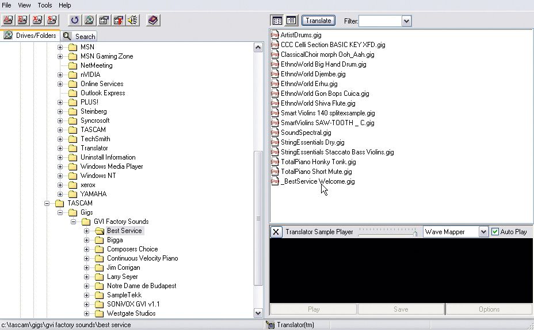The height and width of the screenshot is (330, 534).
Task: Open the File menu
Action: [6, 5]
